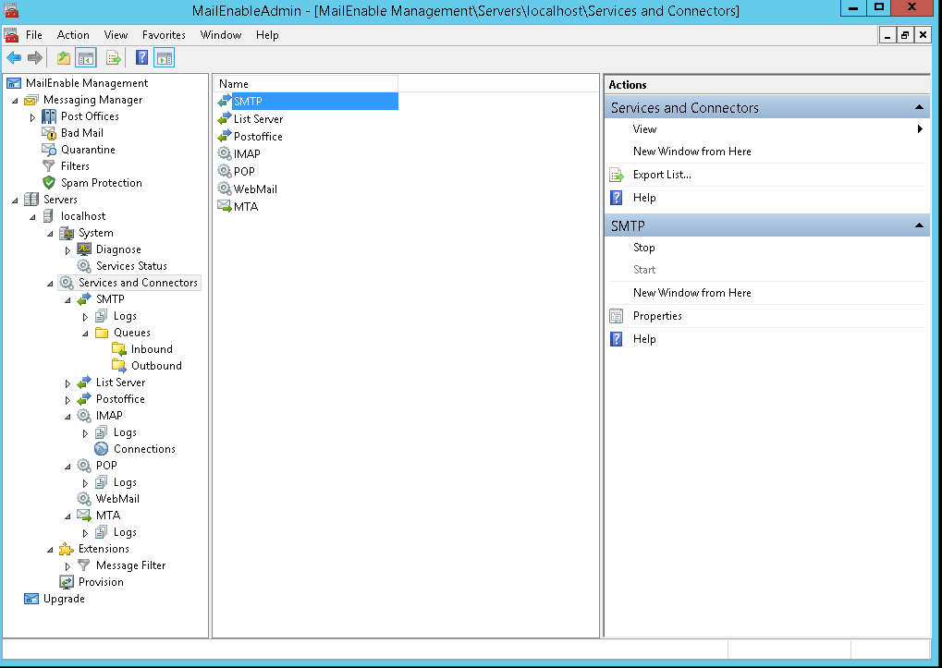Open the Action menu
This screenshot has height=668, width=942.
pyautogui.click(x=73, y=35)
